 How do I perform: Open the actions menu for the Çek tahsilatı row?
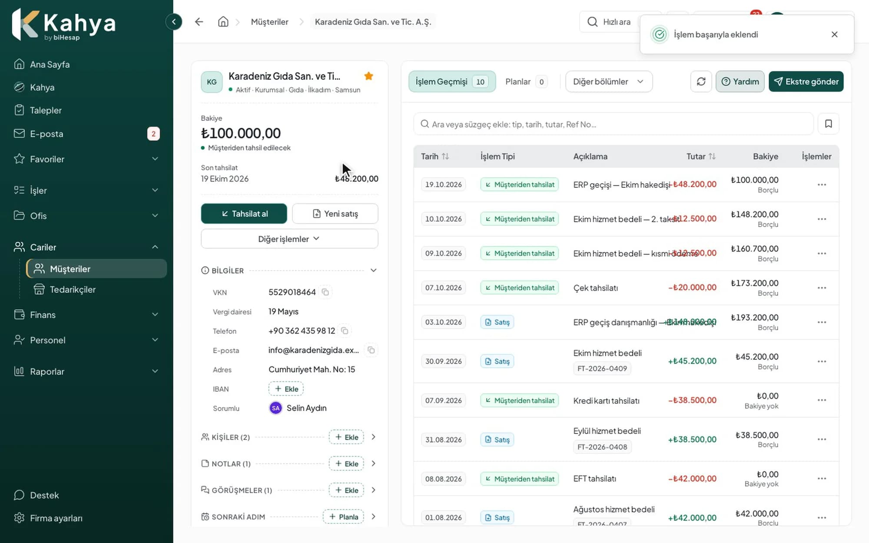822,288
